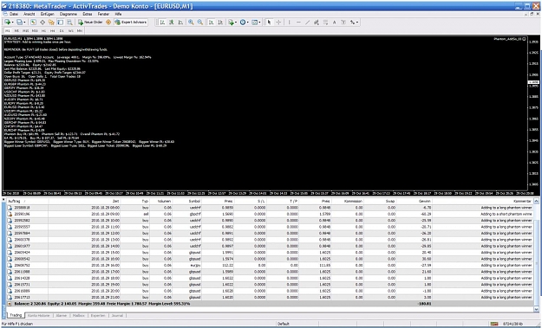Screen dimensions: 542x328
Task: Click the terminal panel vertical scrollbar
Action: tap(536, 255)
